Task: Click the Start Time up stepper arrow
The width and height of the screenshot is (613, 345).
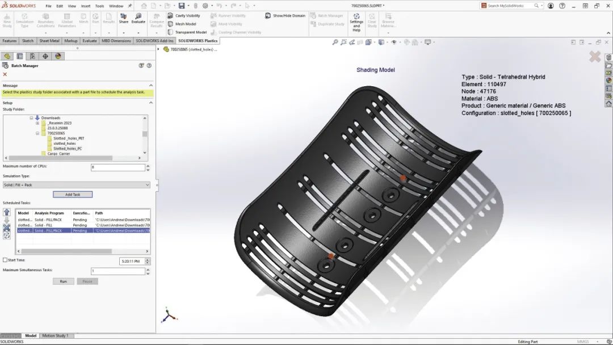Action: click(146, 259)
